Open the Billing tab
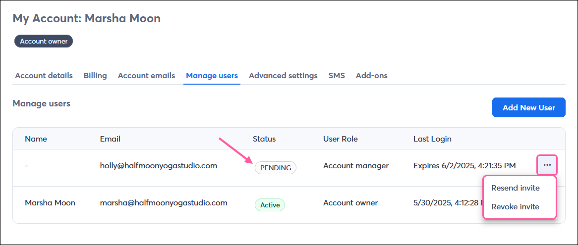578x245 pixels. pos(95,75)
